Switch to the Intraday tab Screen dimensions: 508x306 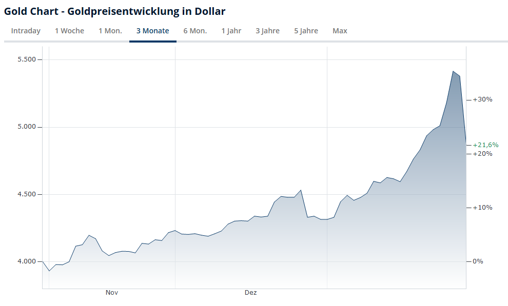click(26, 31)
